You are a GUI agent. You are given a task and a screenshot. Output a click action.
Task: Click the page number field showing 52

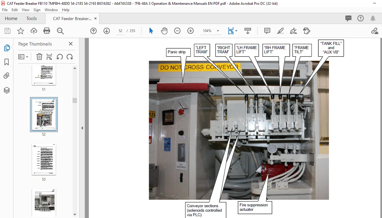pyautogui.click(x=120, y=31)
